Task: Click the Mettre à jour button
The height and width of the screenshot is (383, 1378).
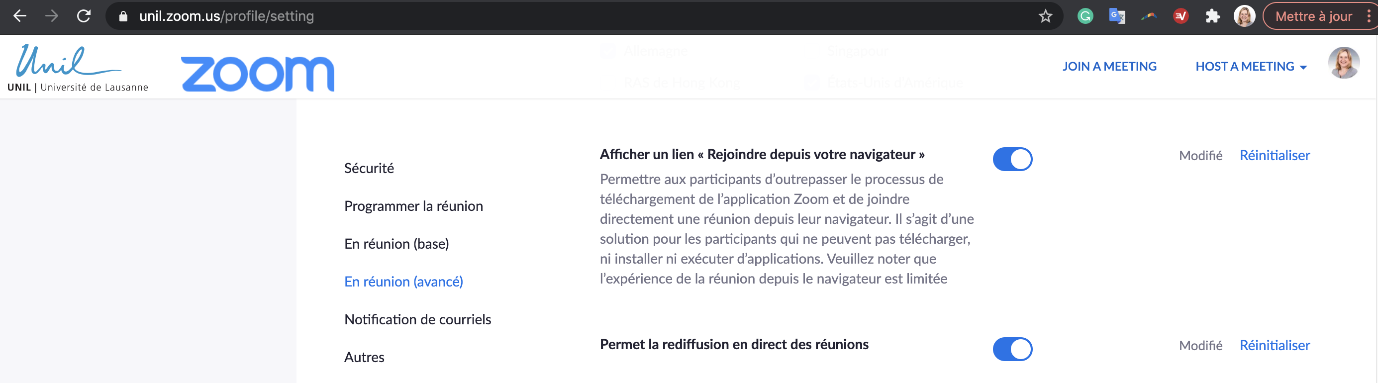Action: [1313, 16]
